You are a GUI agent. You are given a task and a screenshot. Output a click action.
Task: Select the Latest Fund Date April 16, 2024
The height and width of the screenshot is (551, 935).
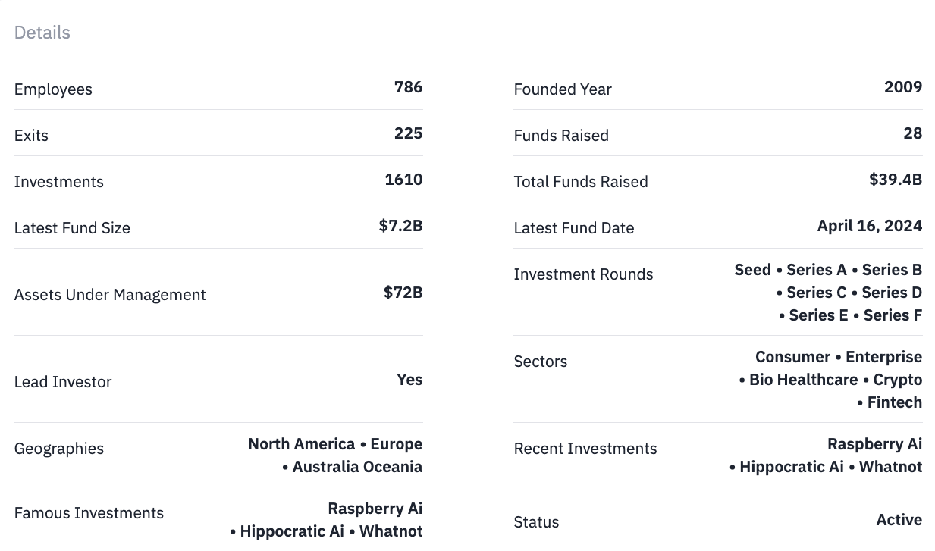pos(870,226)
